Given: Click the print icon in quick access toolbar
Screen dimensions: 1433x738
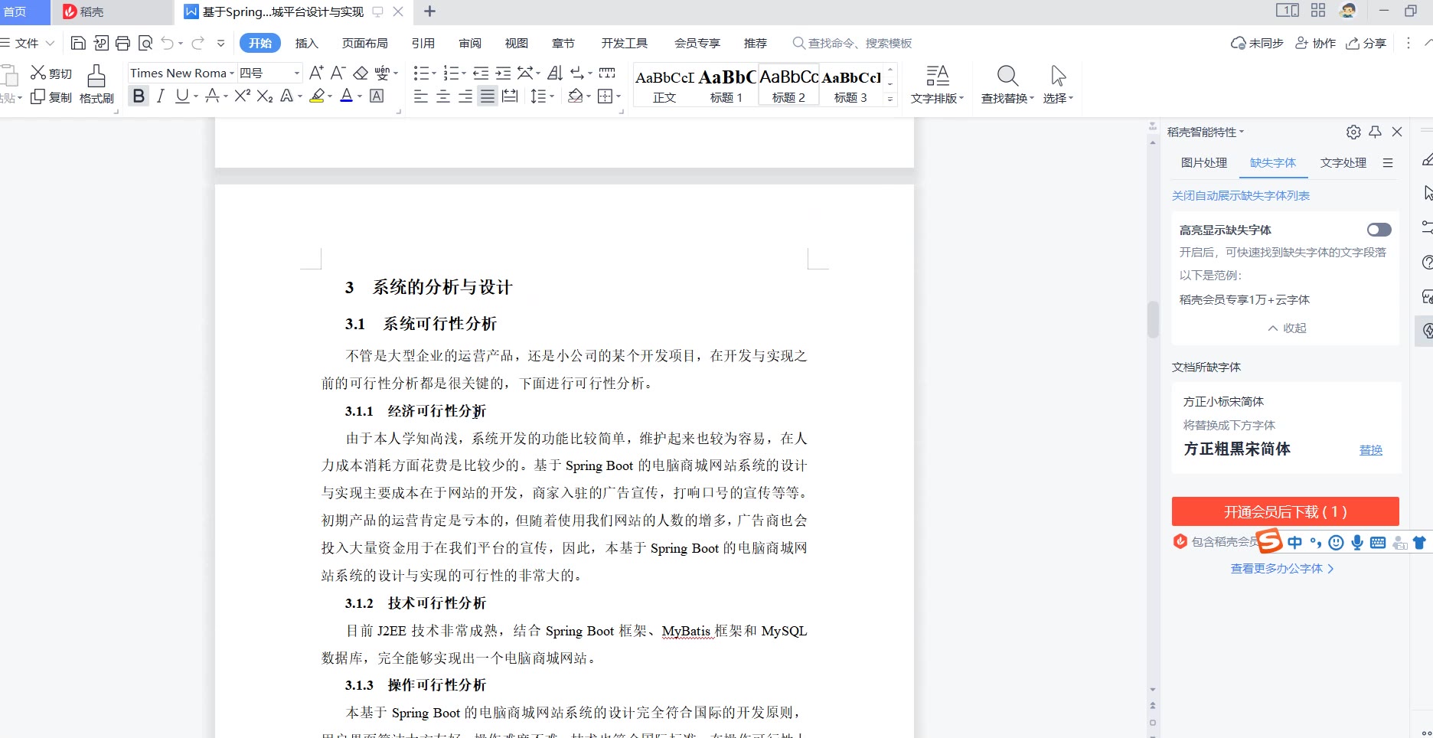Looking at the screenshot, I should pyautogui.click(x=122, y=43).
